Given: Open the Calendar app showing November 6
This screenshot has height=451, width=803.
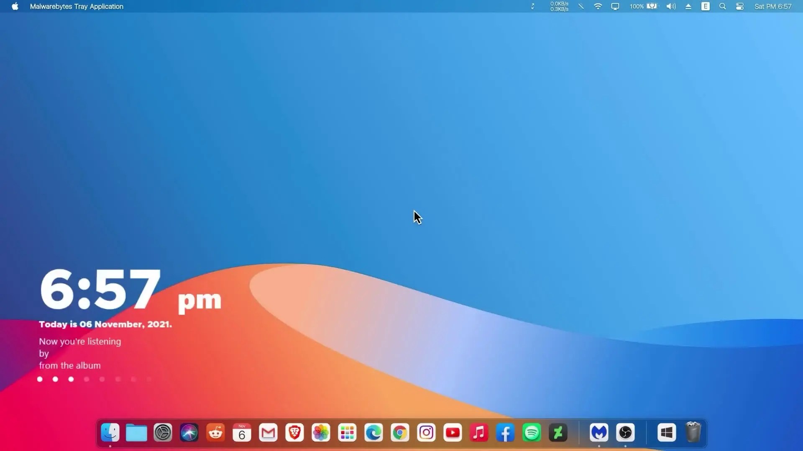Looking at the screenshot, I should pyautogui.click(x=241, y=433).
